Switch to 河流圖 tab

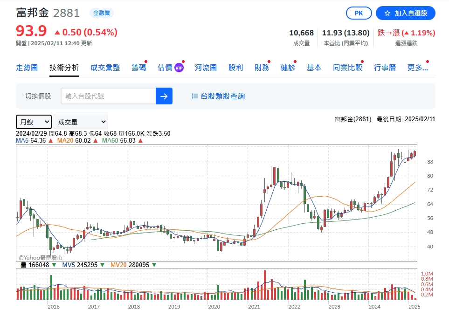pos(206,68)
